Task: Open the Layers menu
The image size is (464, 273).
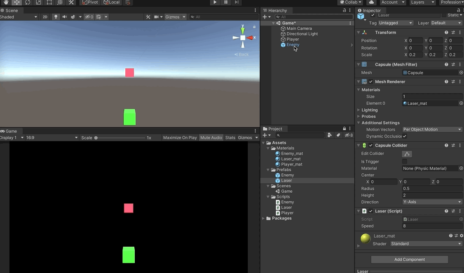Action: click(422, 2)
